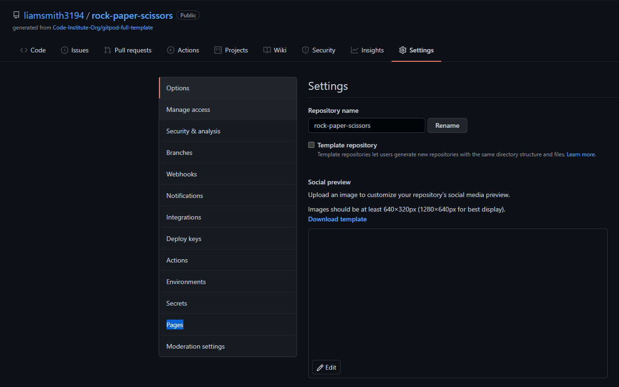
Task: Open Actions in the settings sidebar
Action: coord(228,260)
